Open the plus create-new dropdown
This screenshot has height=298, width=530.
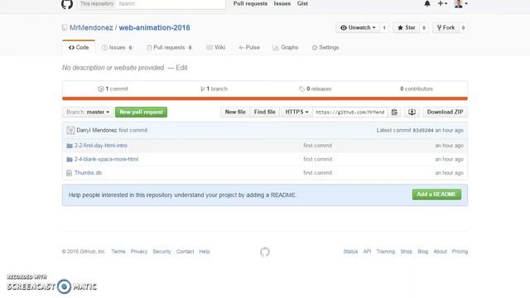442,3
